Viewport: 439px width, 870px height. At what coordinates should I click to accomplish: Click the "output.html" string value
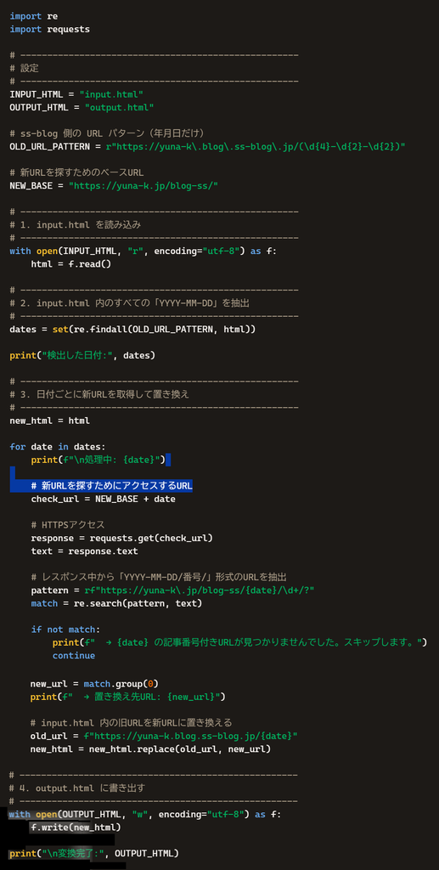(x=119, y=107)
